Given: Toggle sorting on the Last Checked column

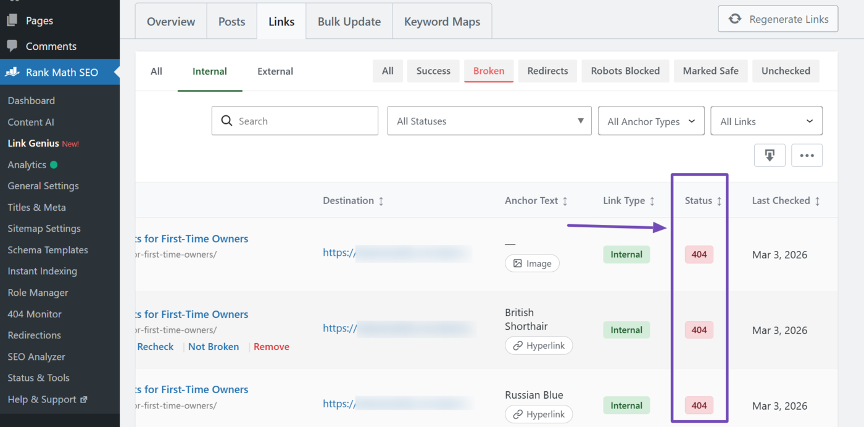Looking at the screenshot, I should click(x=818, y=200).
